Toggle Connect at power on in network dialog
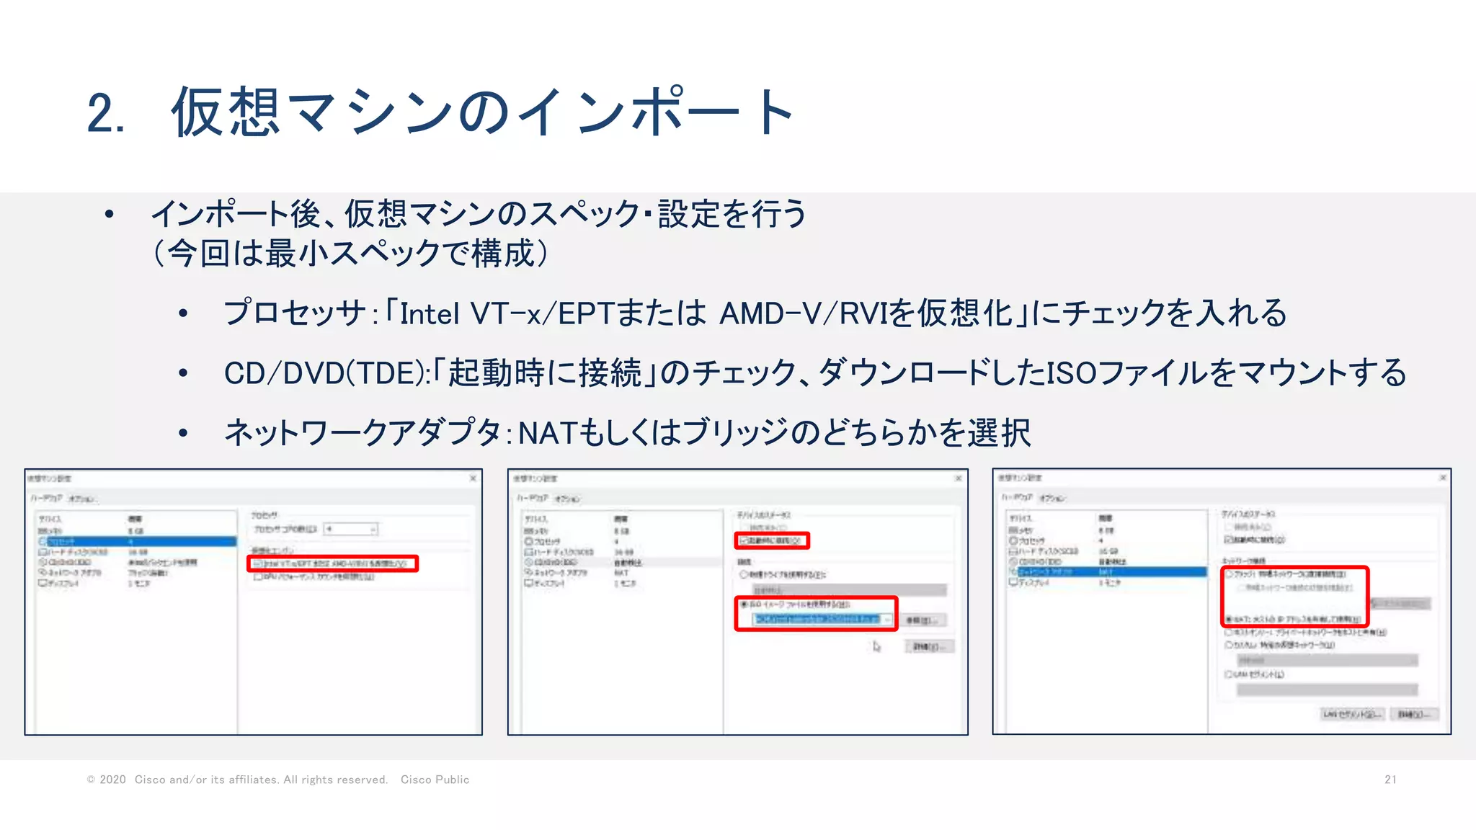The width and height of the screenshot is (1476, 830). tap(1229, 540)
